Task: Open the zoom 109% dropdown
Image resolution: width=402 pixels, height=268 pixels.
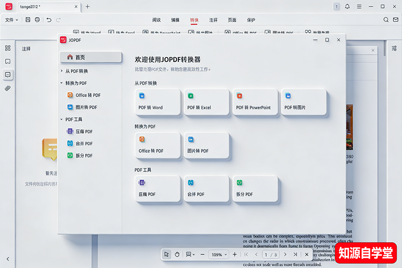Action: click(x=219, y=254)
